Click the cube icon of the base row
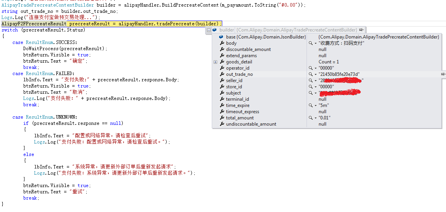 point(222,37)
